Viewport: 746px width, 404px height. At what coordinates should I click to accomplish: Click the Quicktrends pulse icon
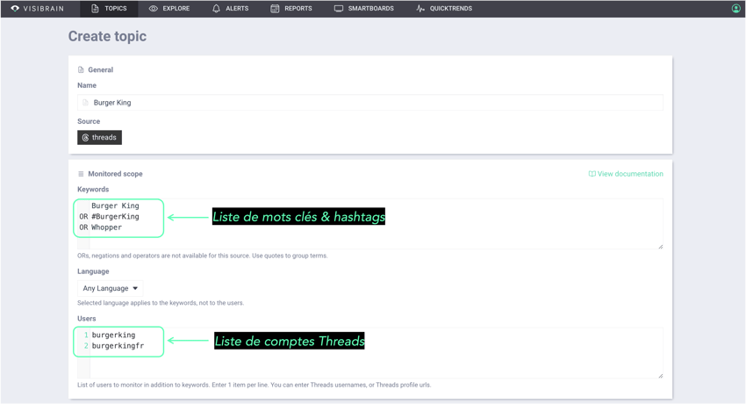420,9
